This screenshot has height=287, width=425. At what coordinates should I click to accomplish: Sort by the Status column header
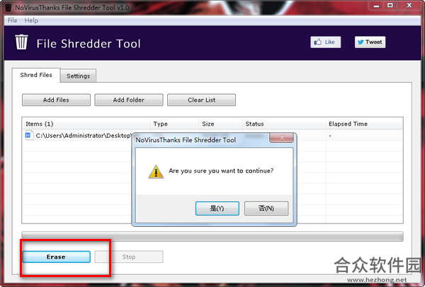[x=283, y=124]
